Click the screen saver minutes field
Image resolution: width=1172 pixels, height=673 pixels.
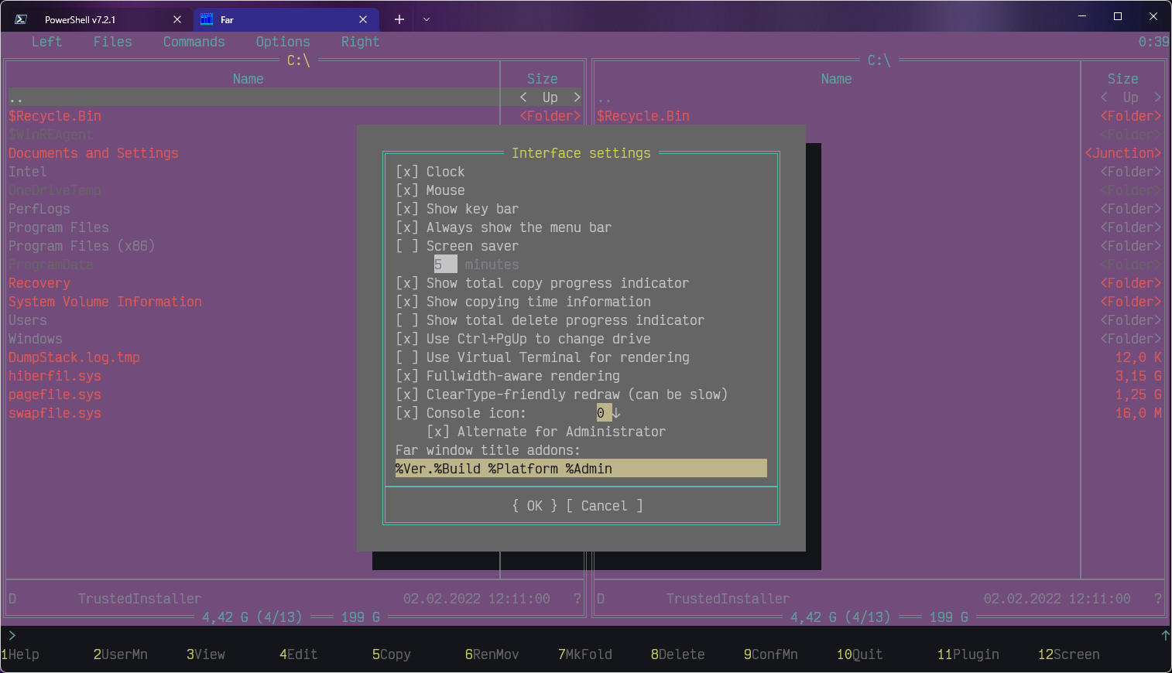[x=446, y=265]
